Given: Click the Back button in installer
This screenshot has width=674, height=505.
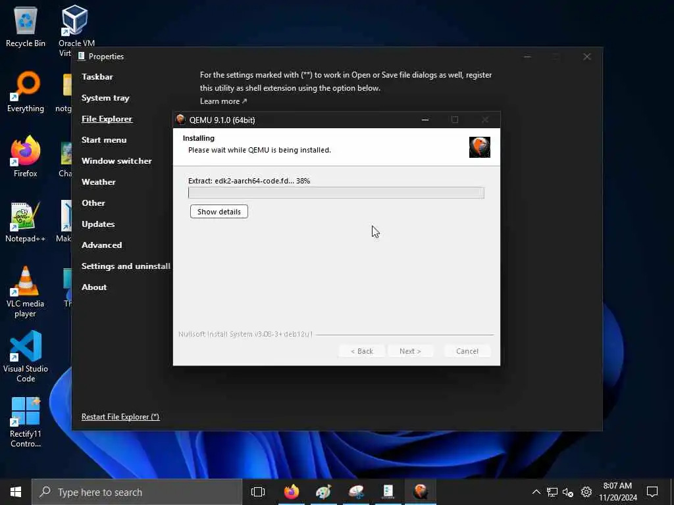Looking at the screenshot, I should (361, 351).
